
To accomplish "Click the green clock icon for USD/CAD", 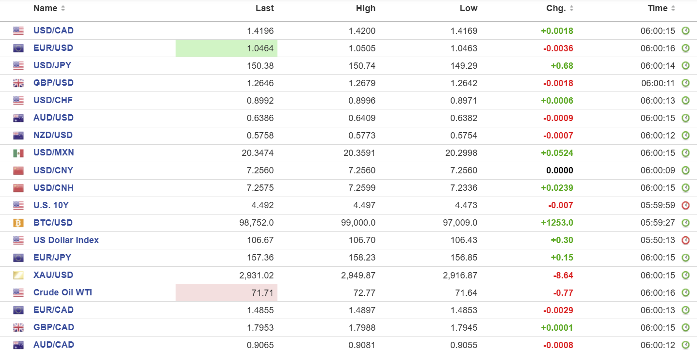I will pos(685,31).
